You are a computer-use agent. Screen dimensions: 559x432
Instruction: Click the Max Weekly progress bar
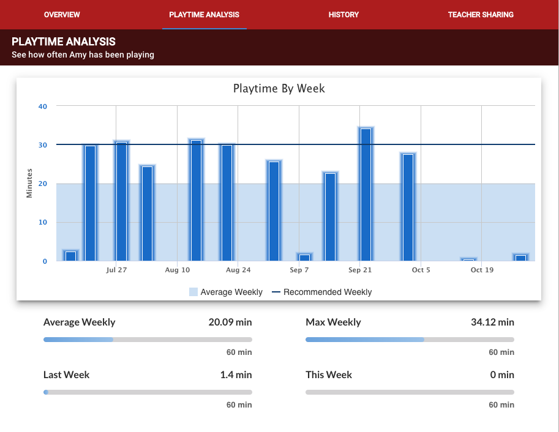coord(410,340)
